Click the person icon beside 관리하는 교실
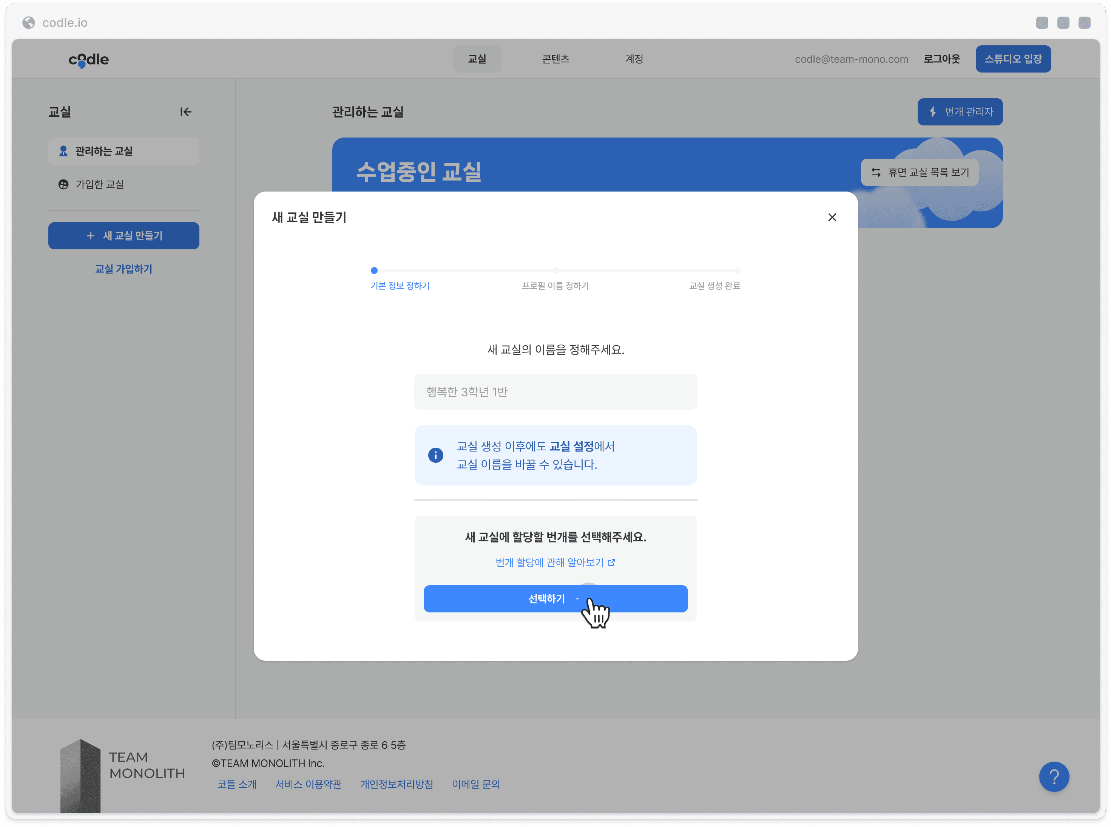This screenshot has height=827, width=1111. coord(63,151)
